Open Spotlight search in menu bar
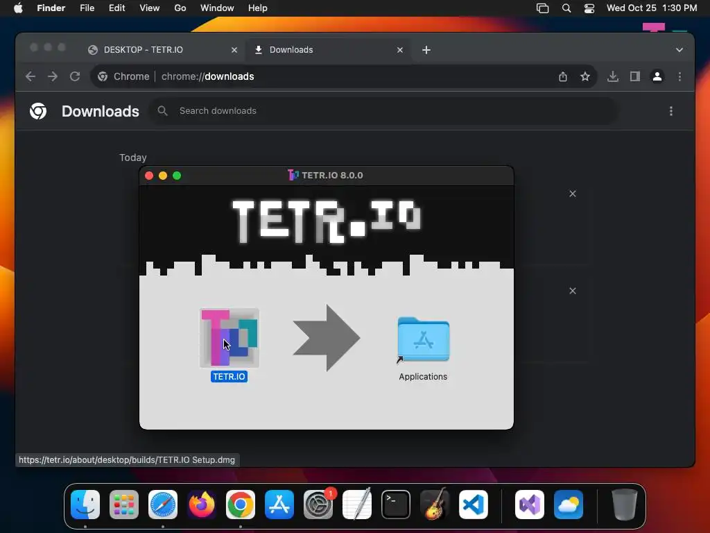Image resolution: width=710 pixels, height=533 pixels. click(566, 8)
